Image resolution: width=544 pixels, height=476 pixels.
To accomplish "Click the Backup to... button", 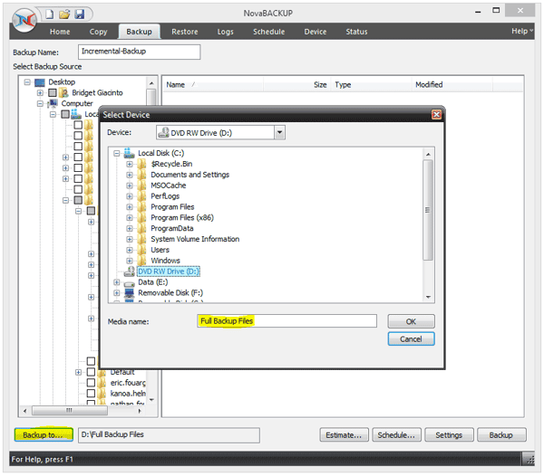I will click(44, 435).
